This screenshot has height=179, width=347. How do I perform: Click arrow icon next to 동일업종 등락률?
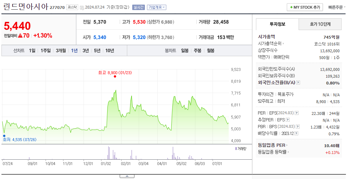tap(288, 152)
